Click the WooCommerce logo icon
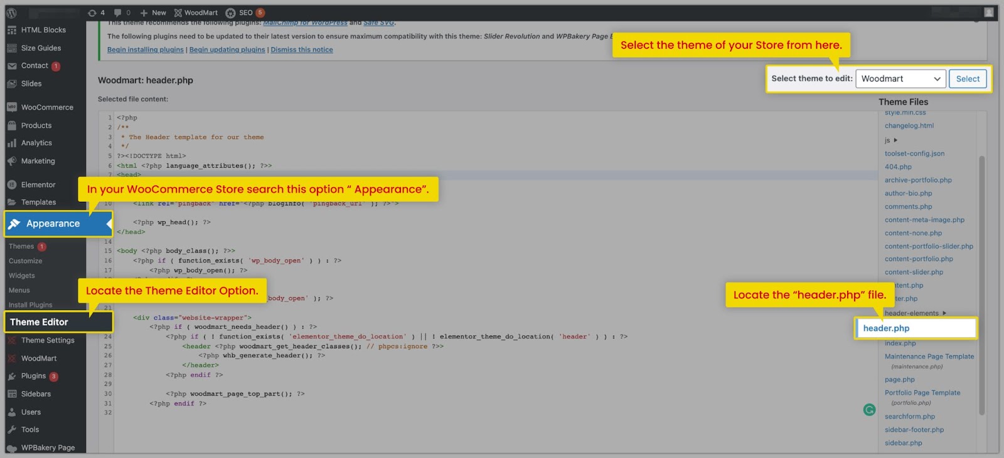The height and width of the screenshot is (458, 1004). [12, 107]
